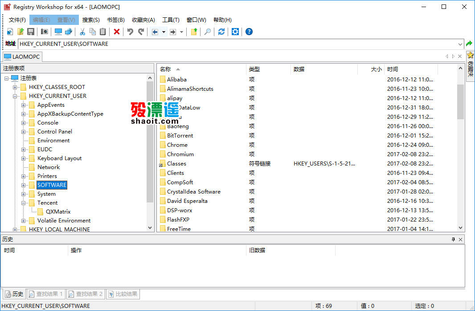Click the blue help question icon
Image resolution: width=475 pixels, height=311 pixels.
point(249,32)
